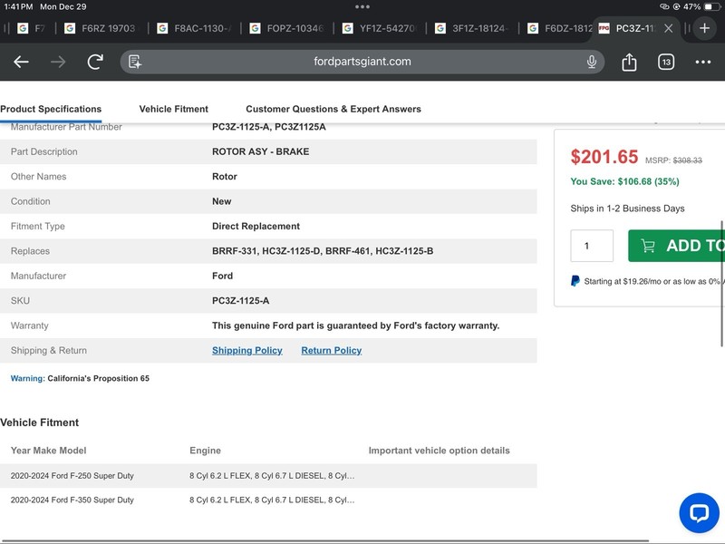The width and height of the screenshot is (725, 544).
Task: Click the 2020-2024 Ford F-350 Super Duty row
Action: pyautogui.click(x=268, y=500)
